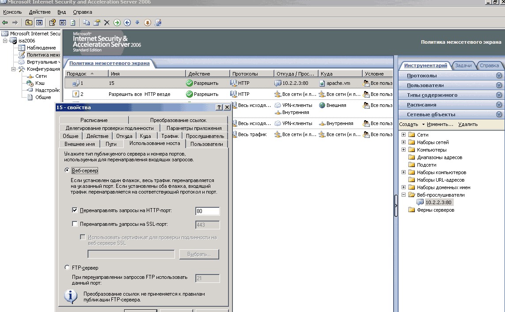Sort by the Порядок column header
Viewport: 505px width, 312px height.
(86, 74)
